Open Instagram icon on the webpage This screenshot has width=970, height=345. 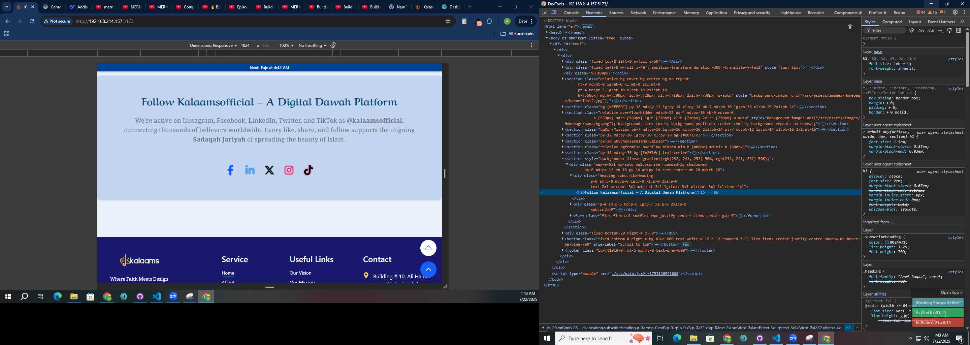tap(289, 170)
